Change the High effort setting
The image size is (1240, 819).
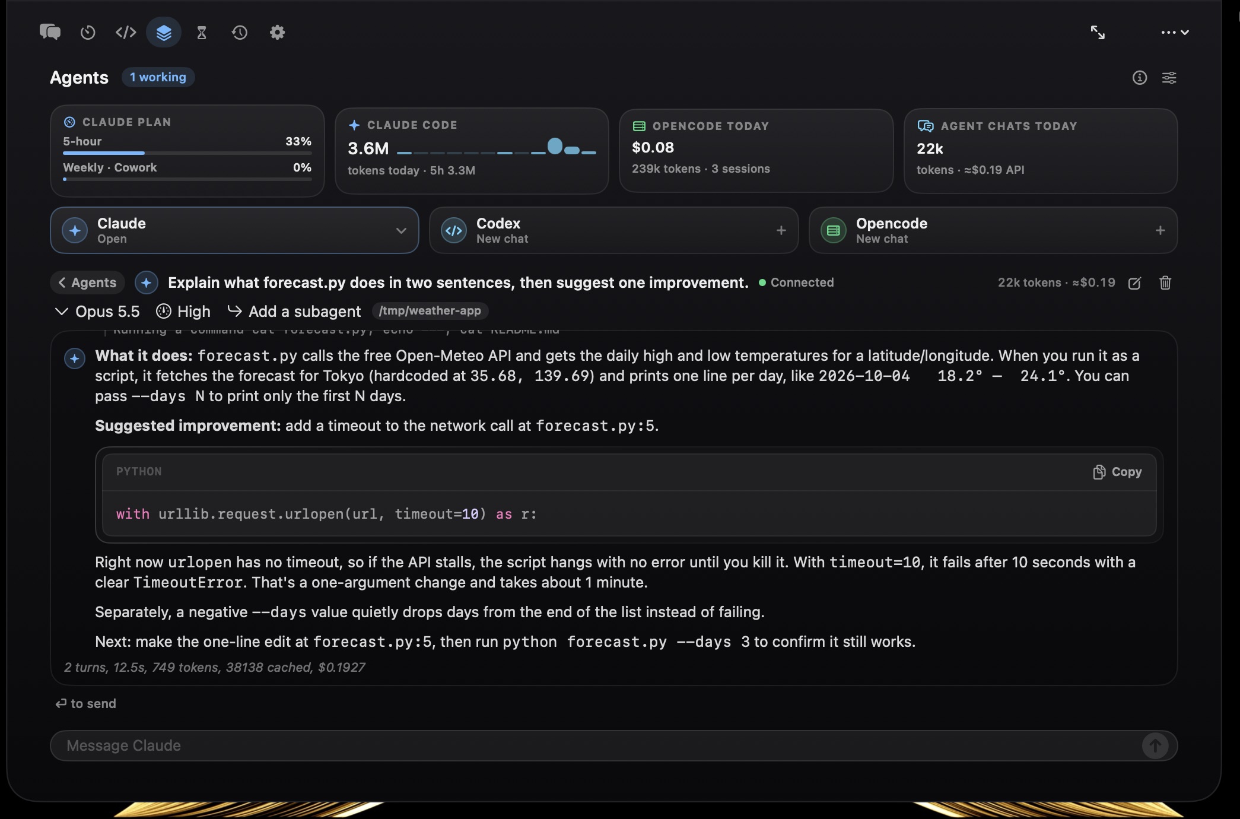tap(183, 312)
